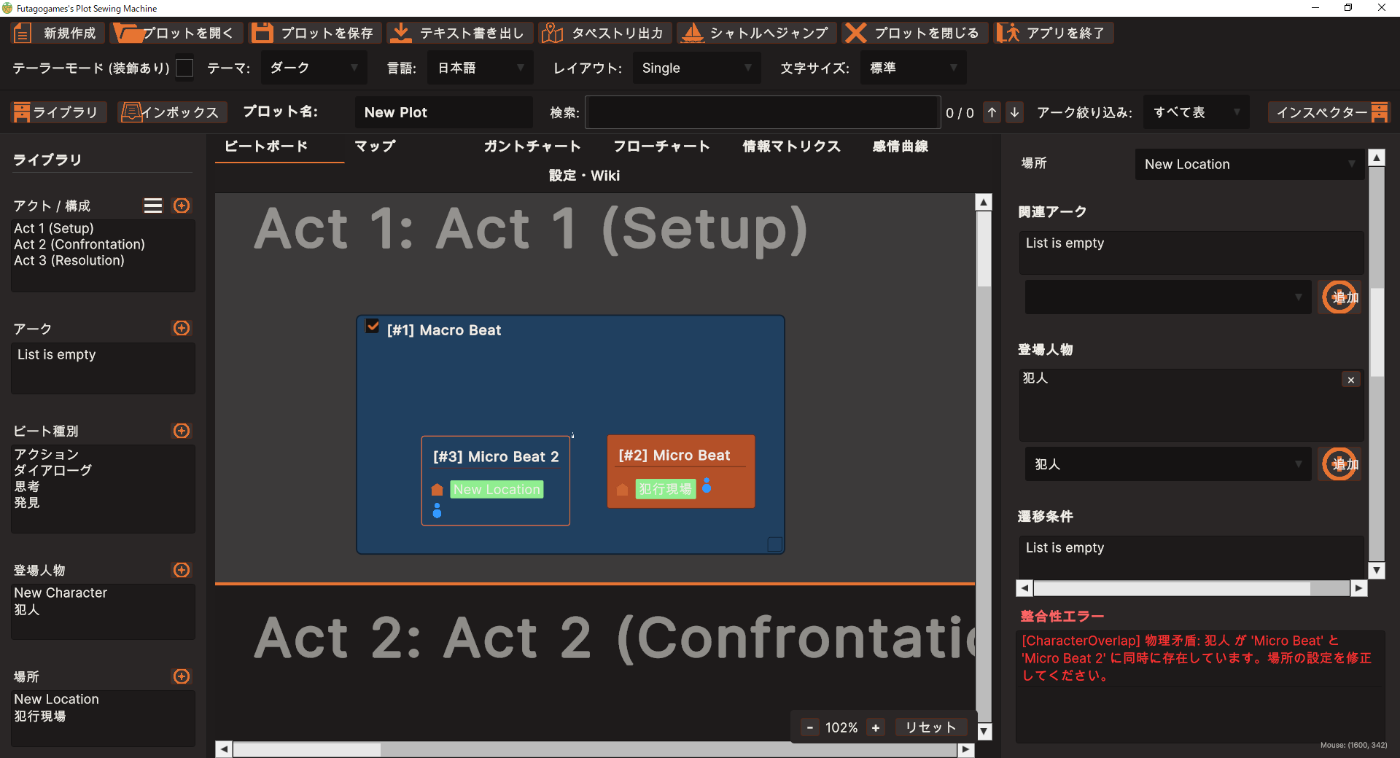The image size is (1400, 758).
Task: Click the リセット zoom button
Action: tap(930, 727)
